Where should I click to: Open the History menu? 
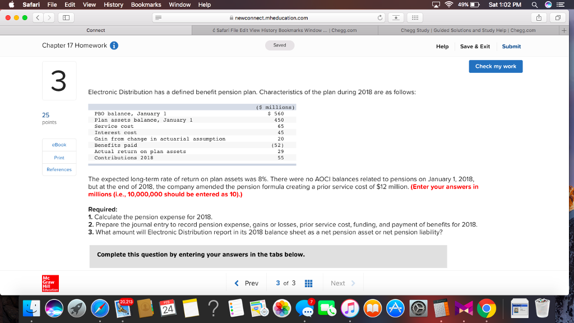[x=113, y=4]
